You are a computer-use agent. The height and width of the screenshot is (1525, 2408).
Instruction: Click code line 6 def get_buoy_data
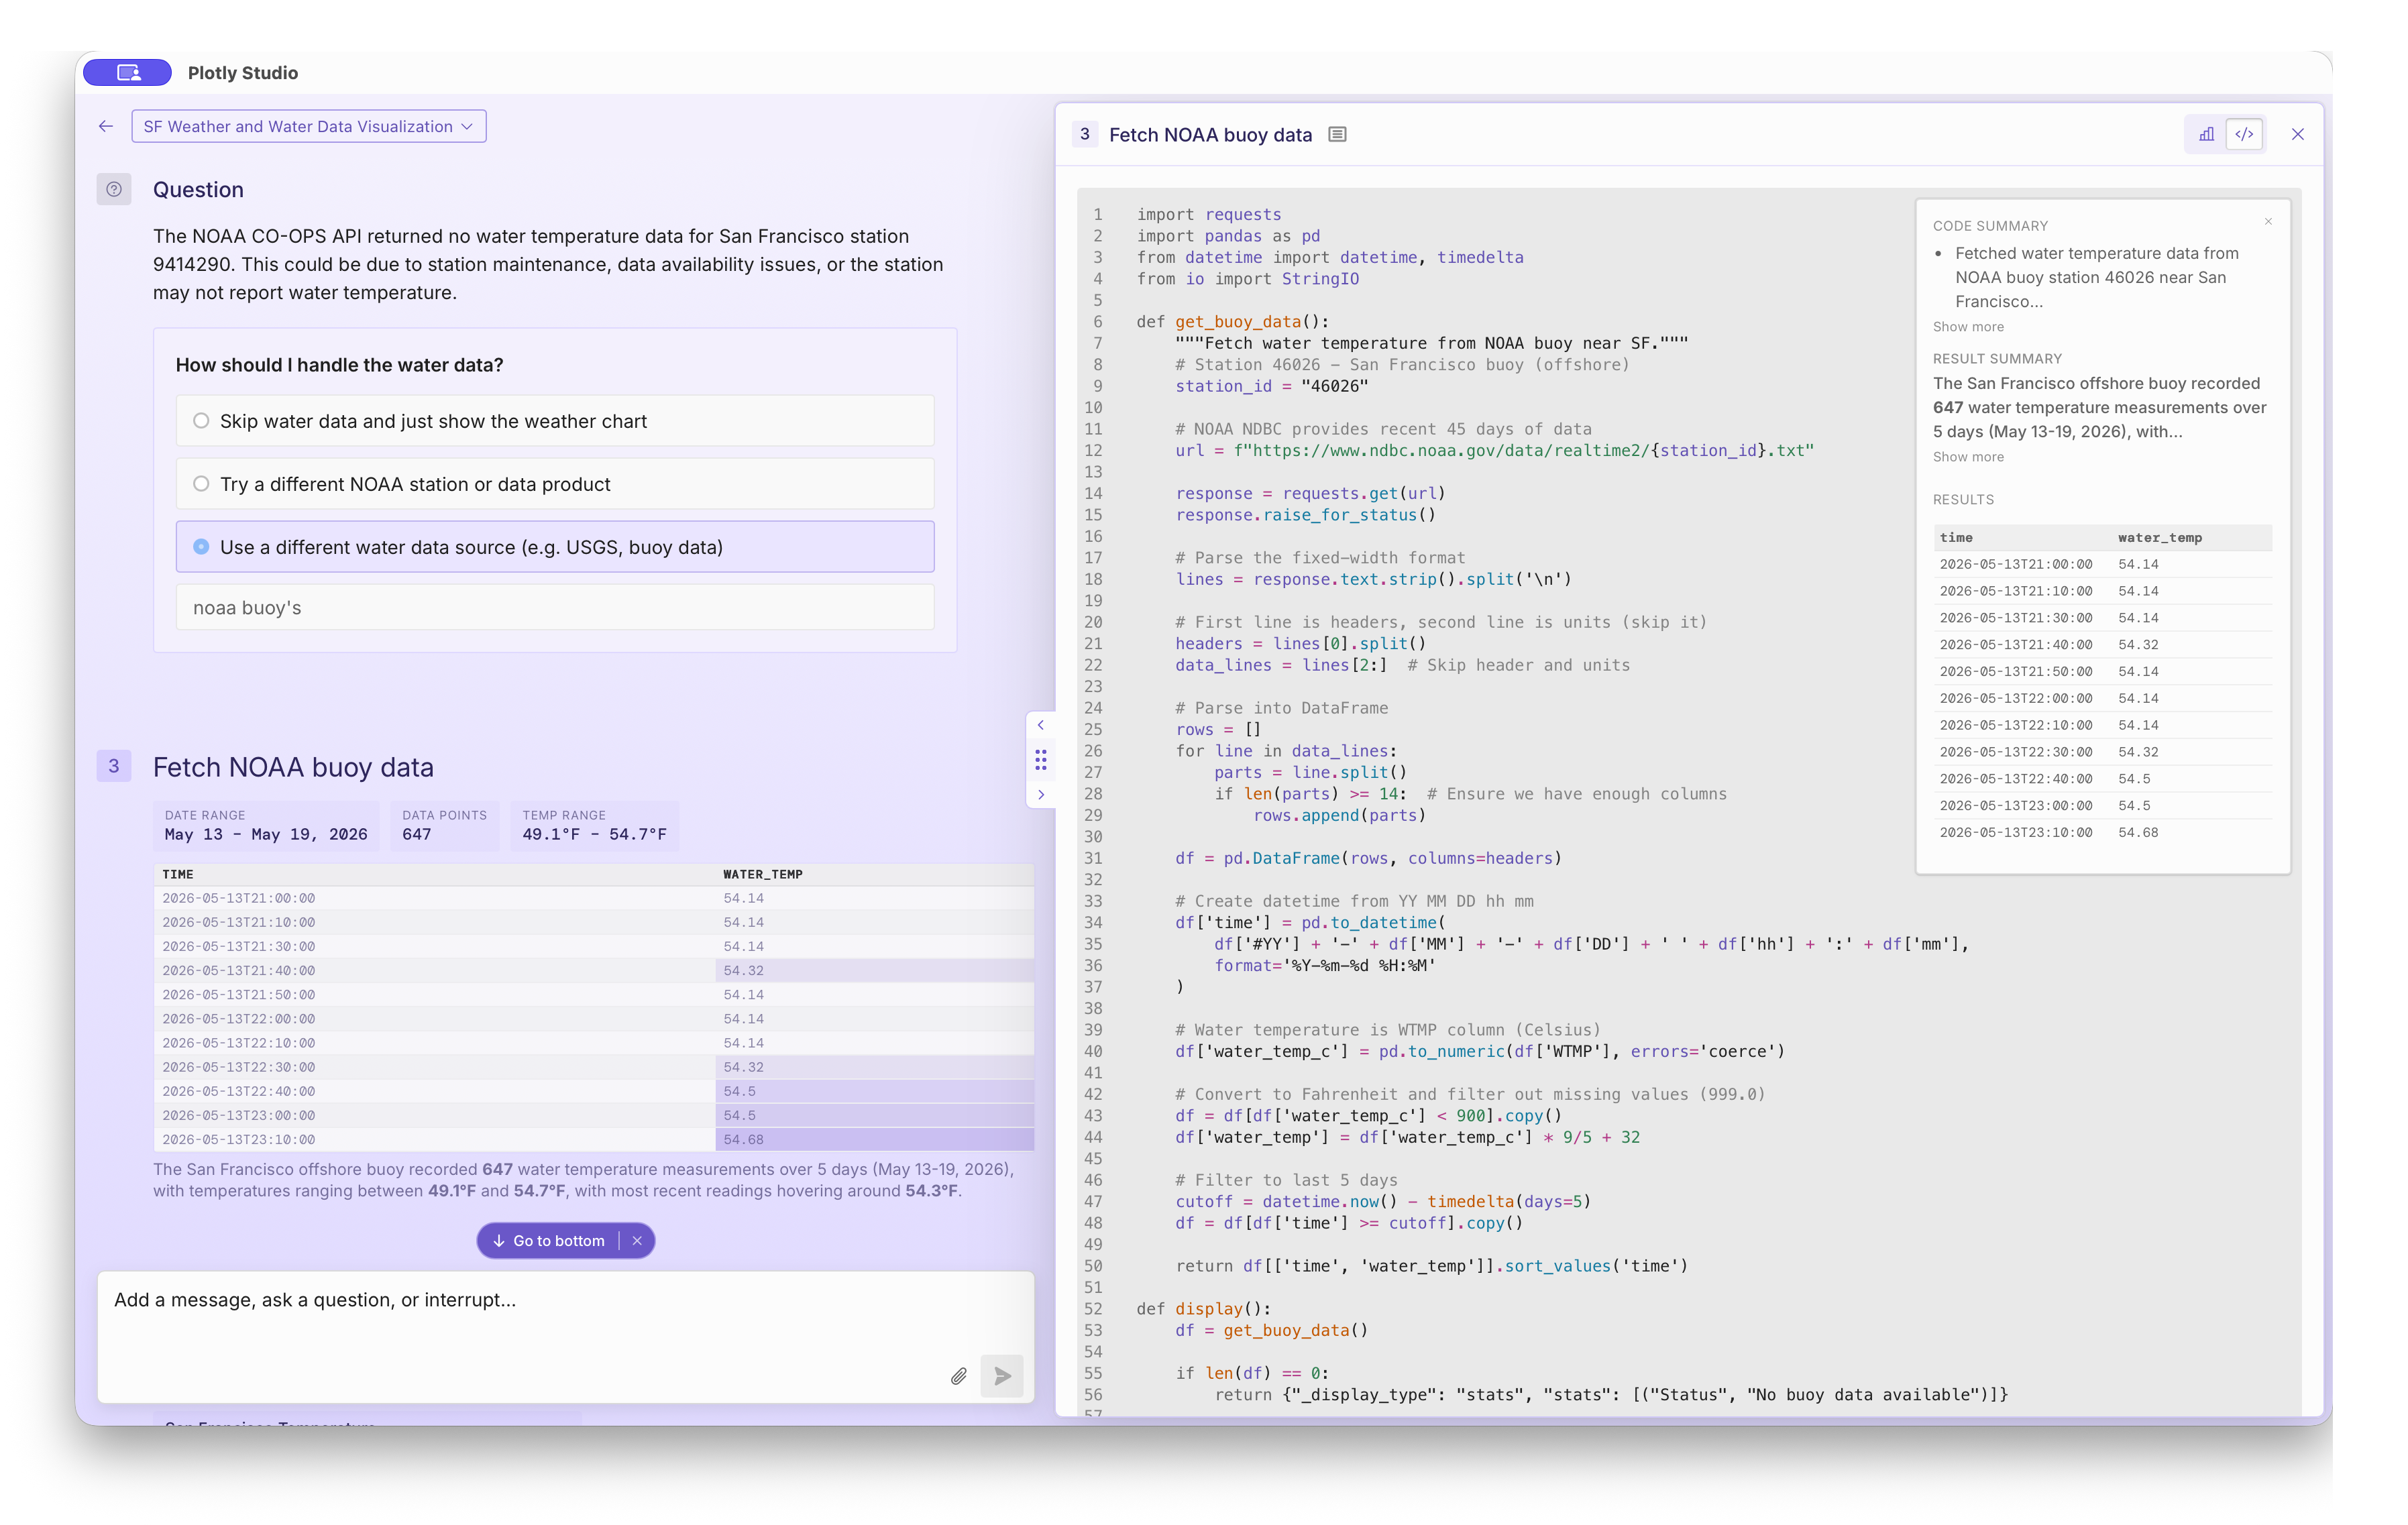coord(1232,321)
